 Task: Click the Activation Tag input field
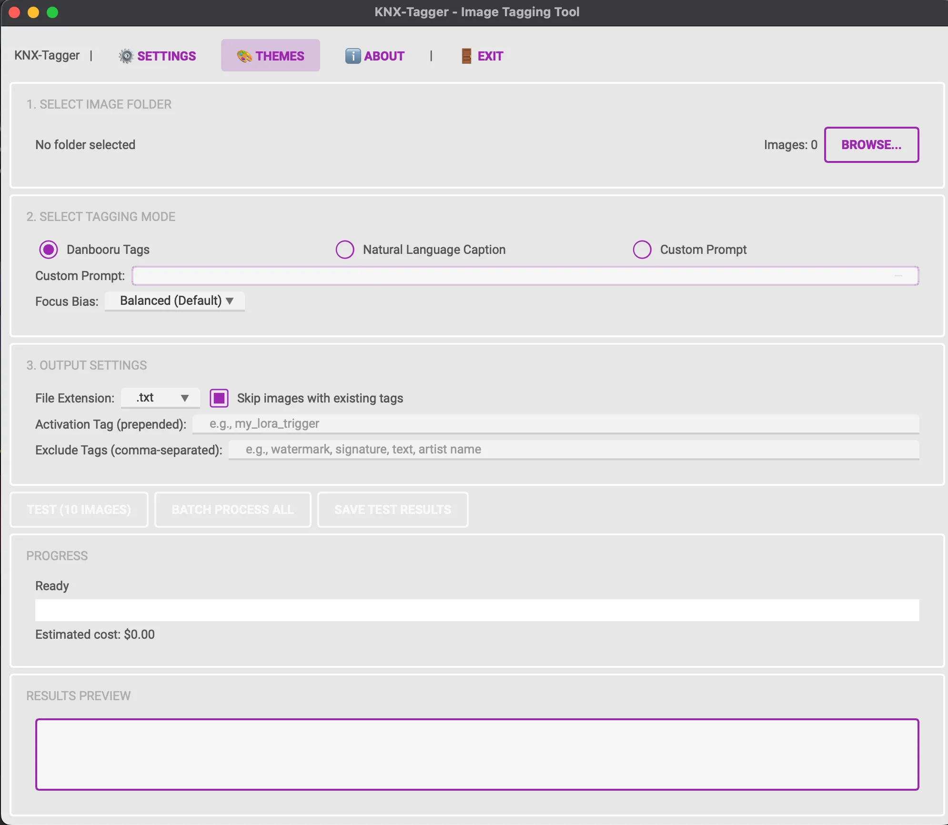tap(555, 424)
